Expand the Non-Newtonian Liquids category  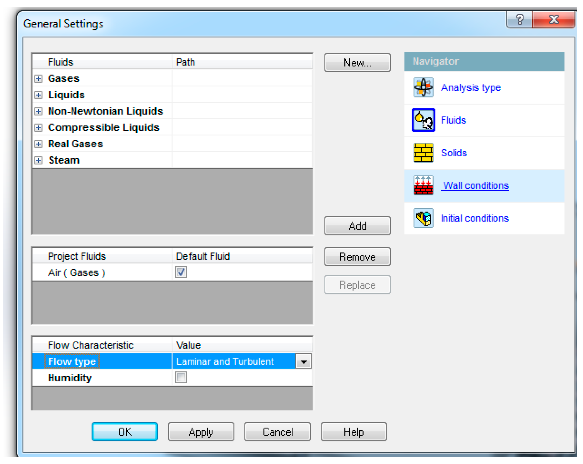tap(38, 111)
